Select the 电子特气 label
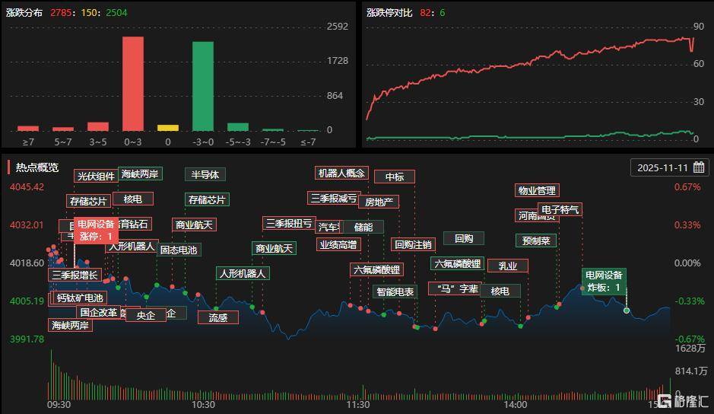The height and width of the screenshot is (414, 714). (x=560, y=209)
